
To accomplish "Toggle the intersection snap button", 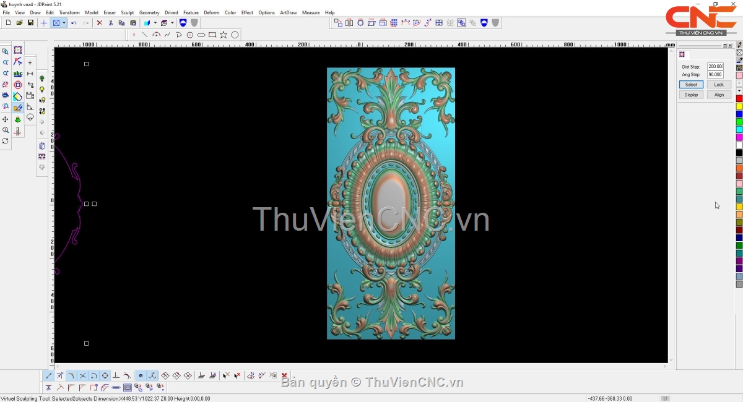I will [82, 375].
